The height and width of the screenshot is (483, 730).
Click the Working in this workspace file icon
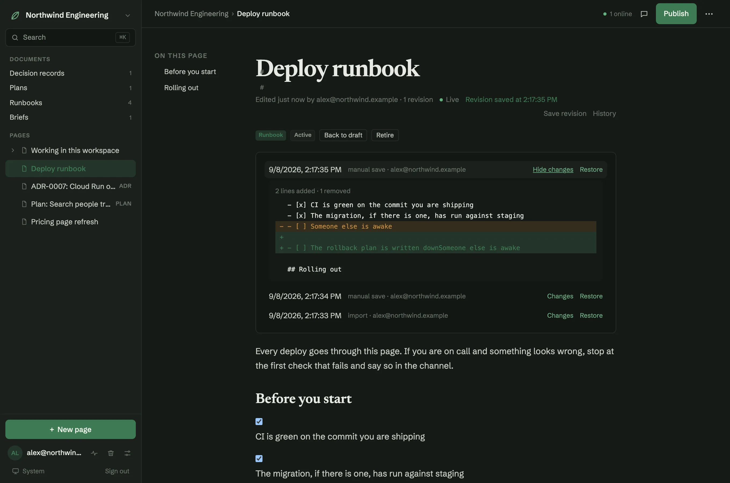(24, 150)
